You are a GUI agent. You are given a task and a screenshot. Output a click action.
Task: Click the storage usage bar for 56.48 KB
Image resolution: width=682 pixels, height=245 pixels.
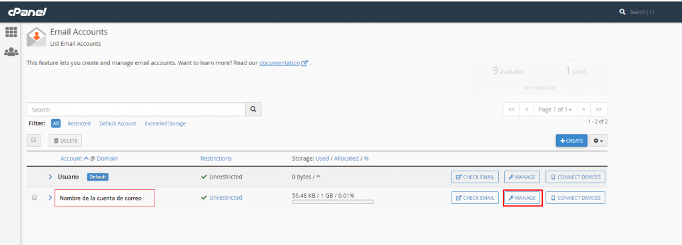(333, 202)
